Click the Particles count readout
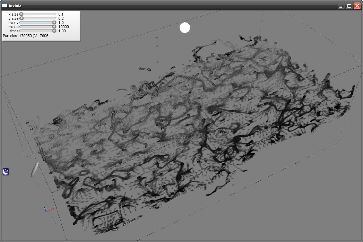The width and height of the screenshot is (363, 242). (25, 36)
